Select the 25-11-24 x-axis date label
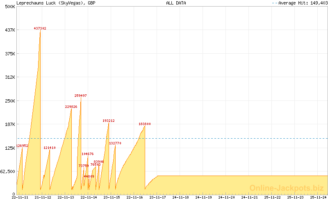Image resolution: width=328 pixels, height=201 pixels. (x=318, y=197)
